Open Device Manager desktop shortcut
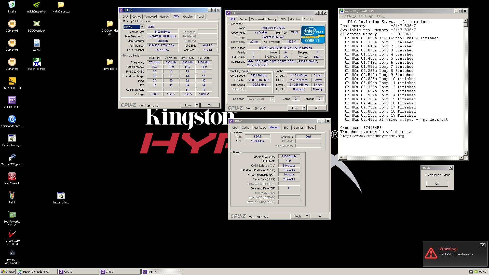Image resolution: width=489 pixels, height=275 pixels. pos(12,141)
